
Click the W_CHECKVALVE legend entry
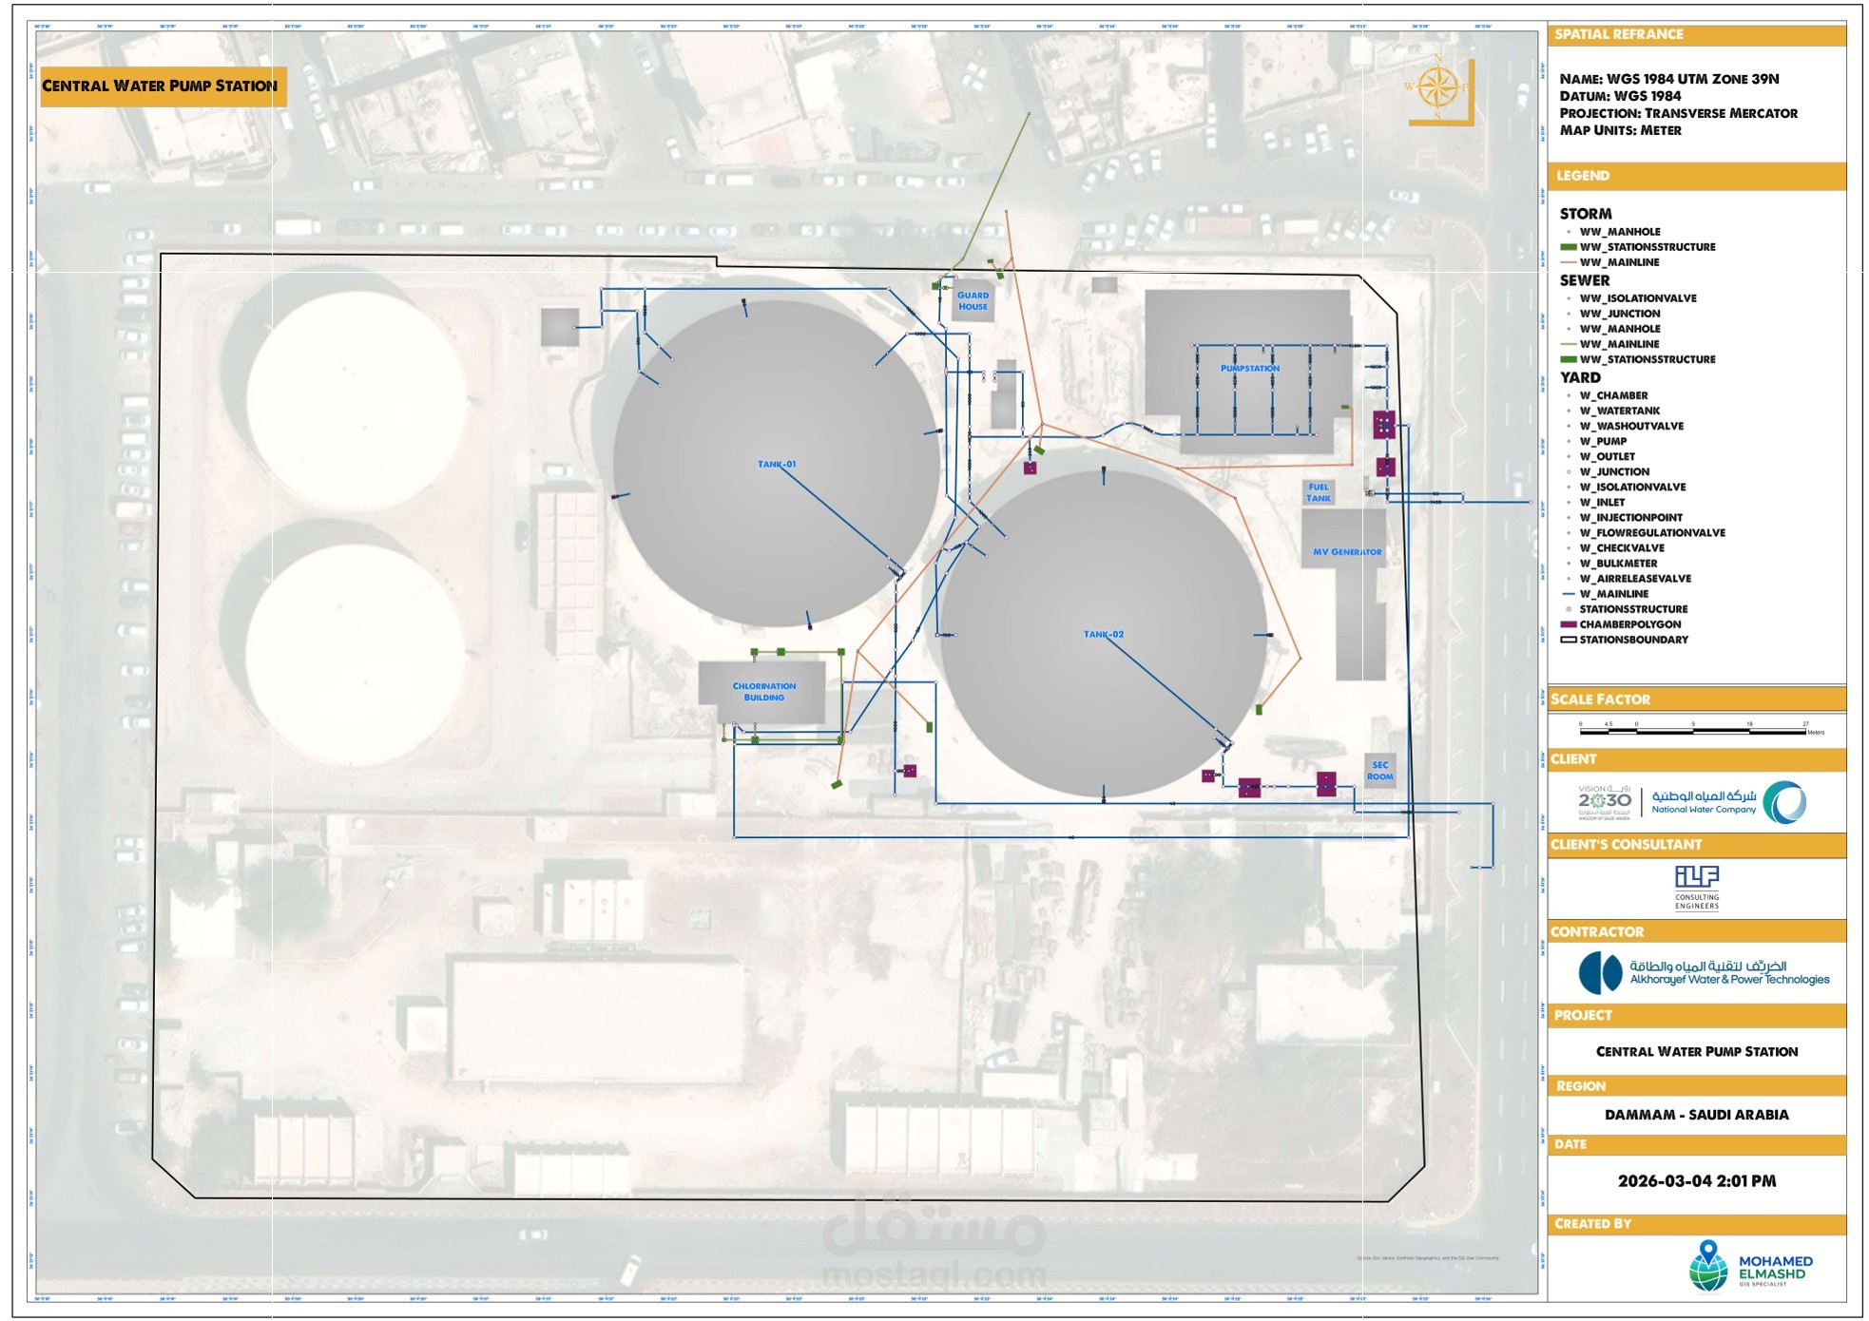[x=1622, y=548]
